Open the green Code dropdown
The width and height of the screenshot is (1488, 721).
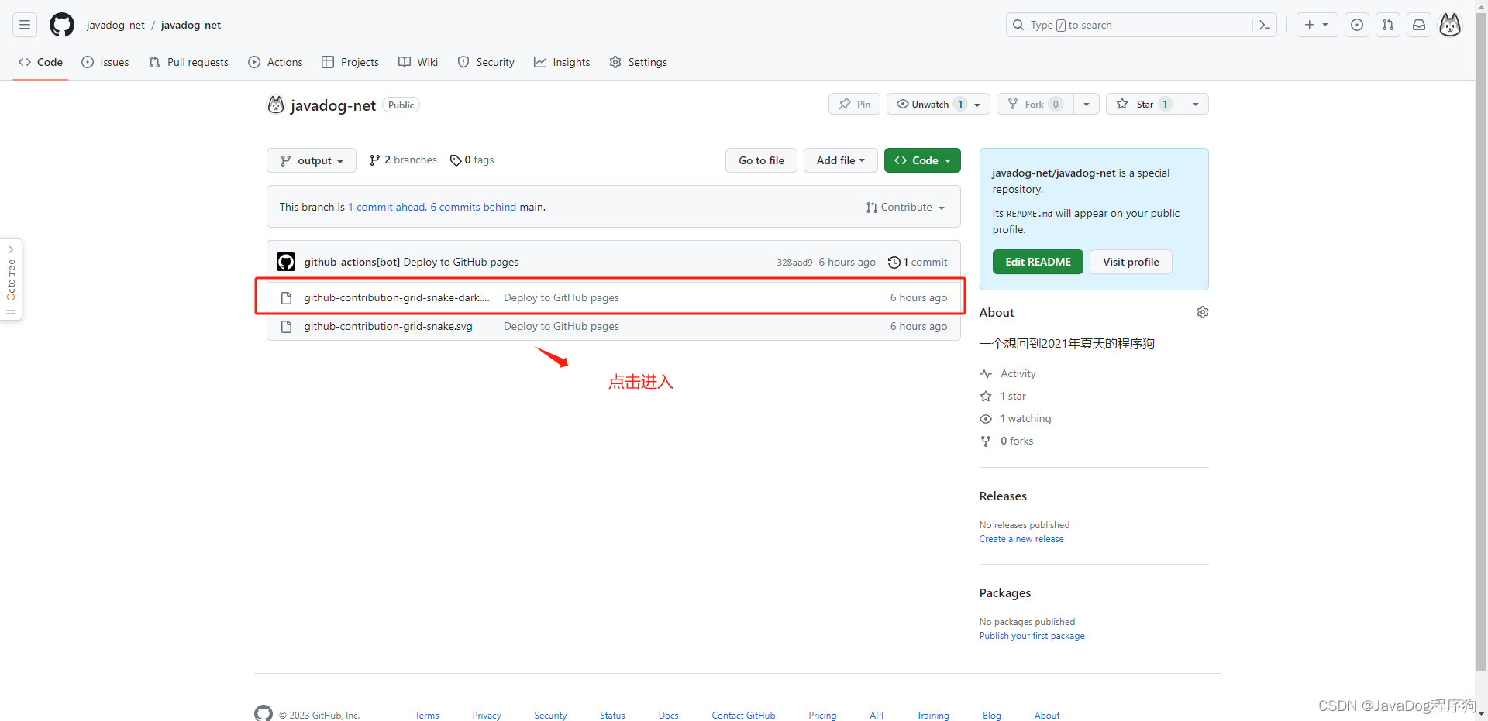point(922,160)
